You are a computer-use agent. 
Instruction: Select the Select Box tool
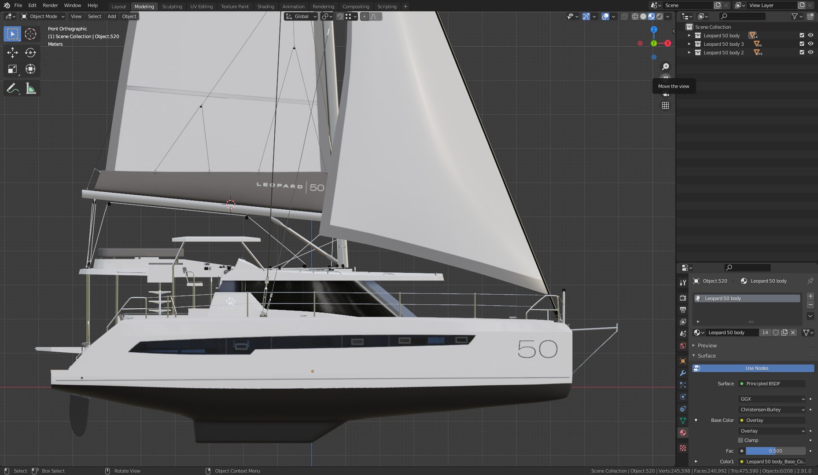12,34
